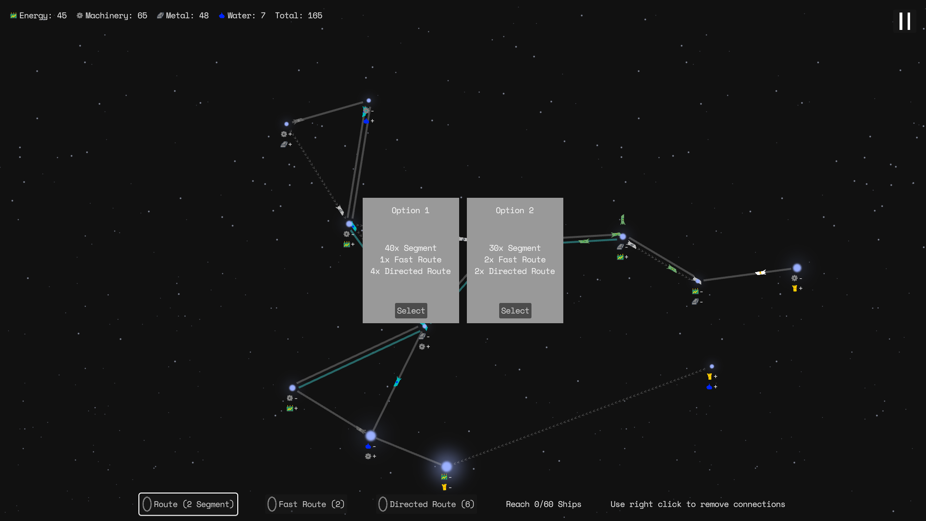Viewport: 926px width, 521px height.
Task: Click the Option 2 card title
Action: [515, 210]
